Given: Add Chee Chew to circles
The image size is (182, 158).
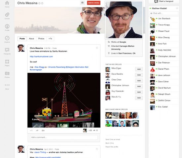Looking at the screenshot, I should click(139, 81).
